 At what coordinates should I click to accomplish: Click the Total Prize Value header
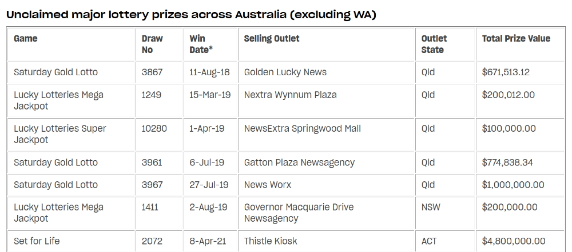(516, 39)
